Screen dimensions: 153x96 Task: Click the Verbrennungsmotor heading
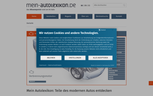41,76
